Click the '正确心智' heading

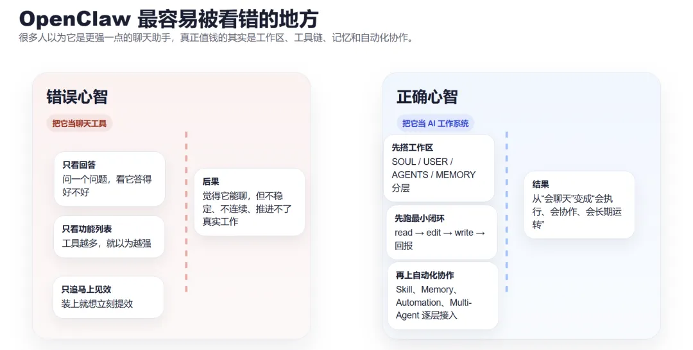pyautogui.click(x=427, y=97)
